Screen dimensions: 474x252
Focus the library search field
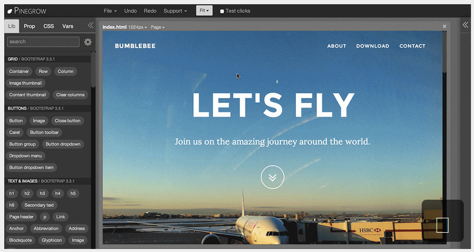tap(43, 41)
